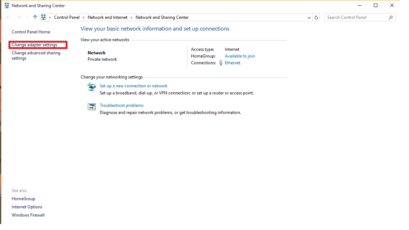Viewport: 409px width, 230px height.
Task: Click Set up a new connection or network
Action: pos(133,86)
